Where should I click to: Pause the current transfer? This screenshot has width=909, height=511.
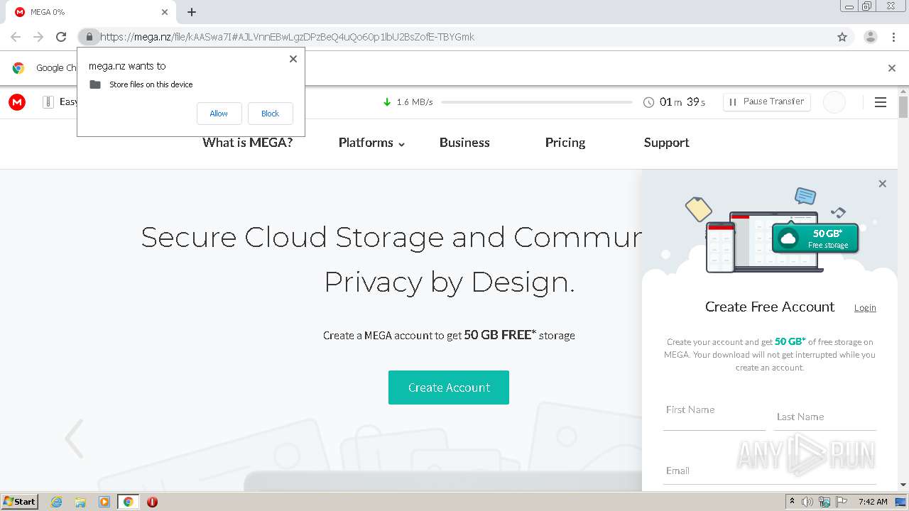click(767, 102)
